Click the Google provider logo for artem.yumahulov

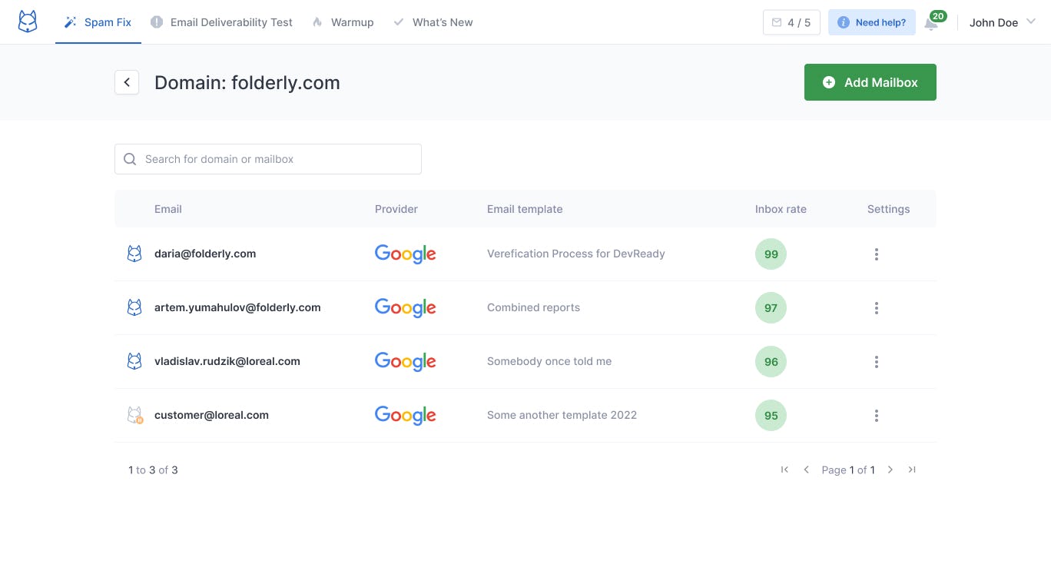406,307
